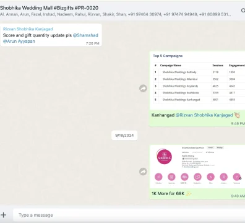Click the @Shamshad mention
245x223 pixels.
[x=85, y=35]
